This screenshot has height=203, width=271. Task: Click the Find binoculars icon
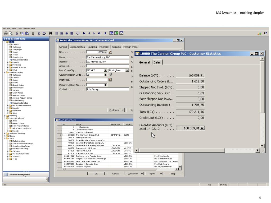pos(51,33)
